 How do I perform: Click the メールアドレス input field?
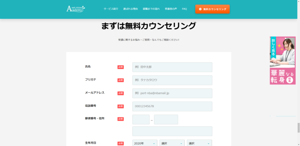pos(172,93)
